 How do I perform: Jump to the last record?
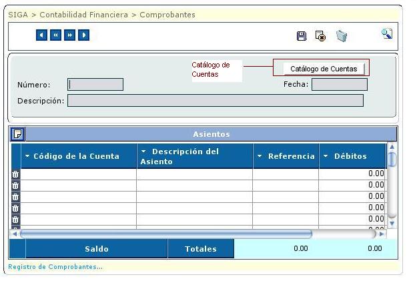pyautogui.click(x=84, y=35)
